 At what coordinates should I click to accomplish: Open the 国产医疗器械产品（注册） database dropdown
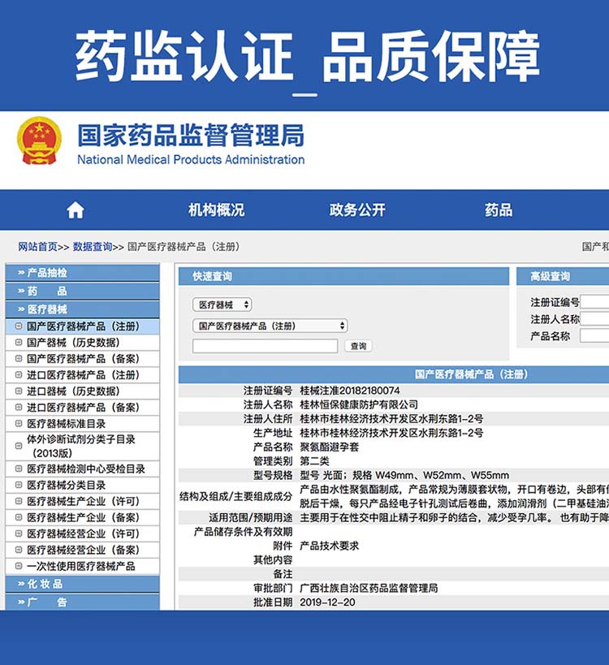[270, 326]
